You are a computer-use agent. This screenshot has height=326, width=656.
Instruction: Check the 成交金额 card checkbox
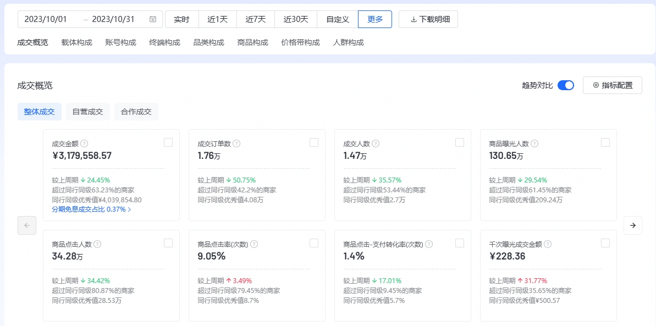pyautogui.click(x=168, y=142)
